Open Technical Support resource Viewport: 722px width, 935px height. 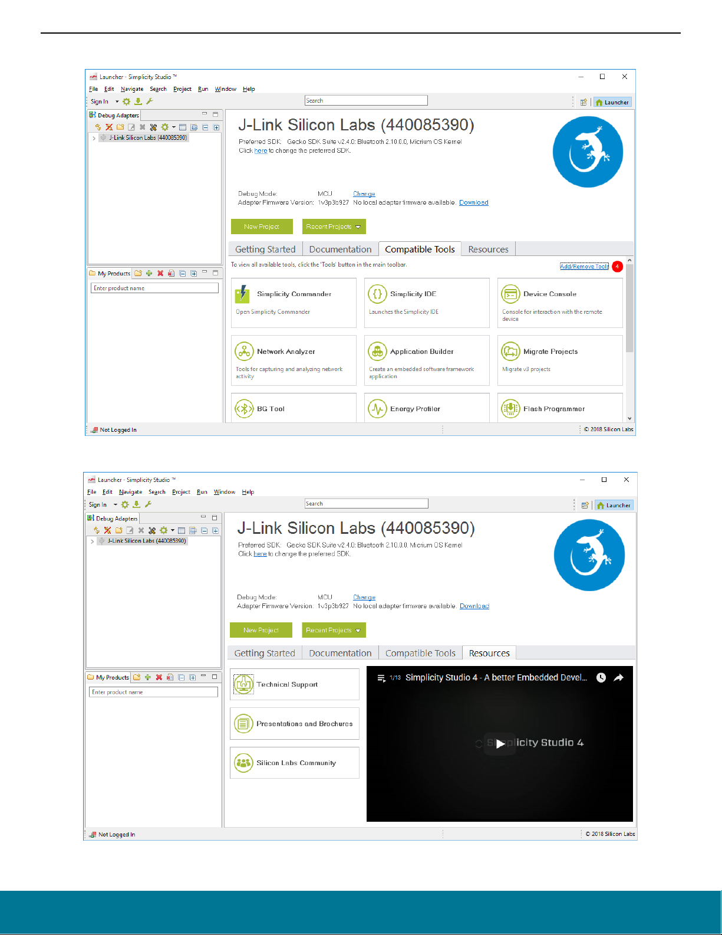click(x=294, y=684)
